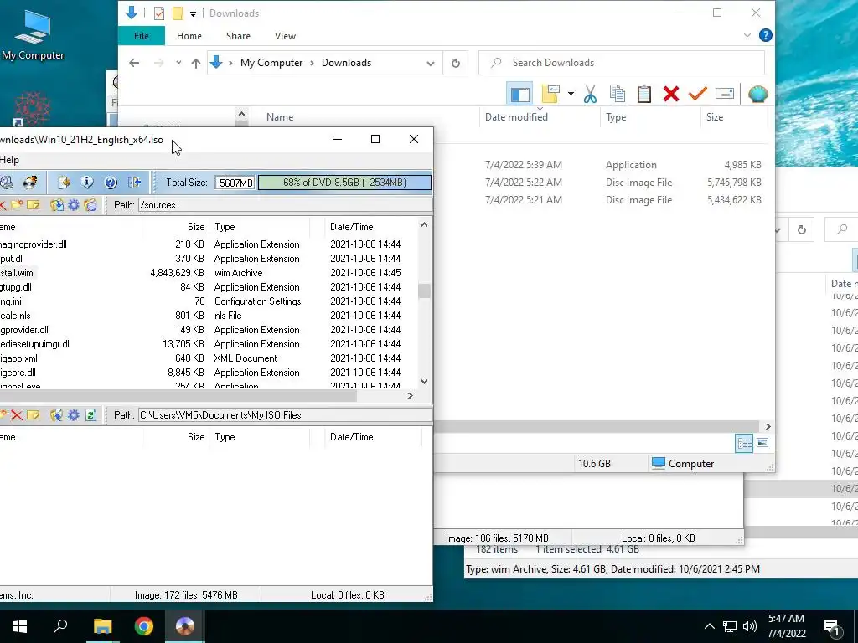This screenshot has width=858, height=643.
Task: Click the teal shell icon in Downloads toolbar
Action: (x=757, y=94)
